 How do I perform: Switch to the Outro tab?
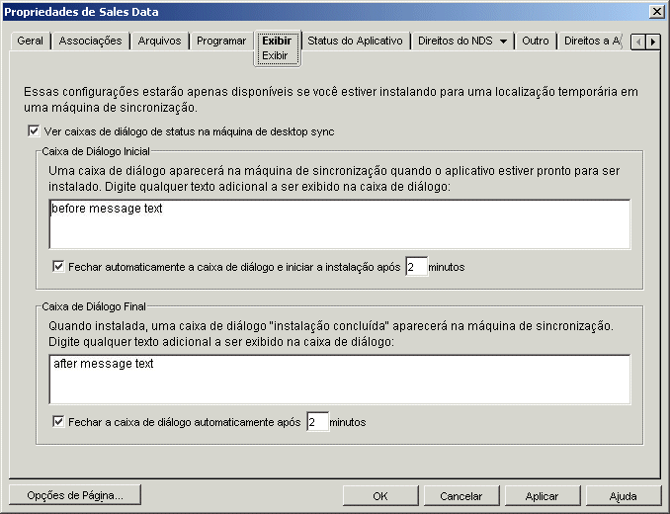536,41
